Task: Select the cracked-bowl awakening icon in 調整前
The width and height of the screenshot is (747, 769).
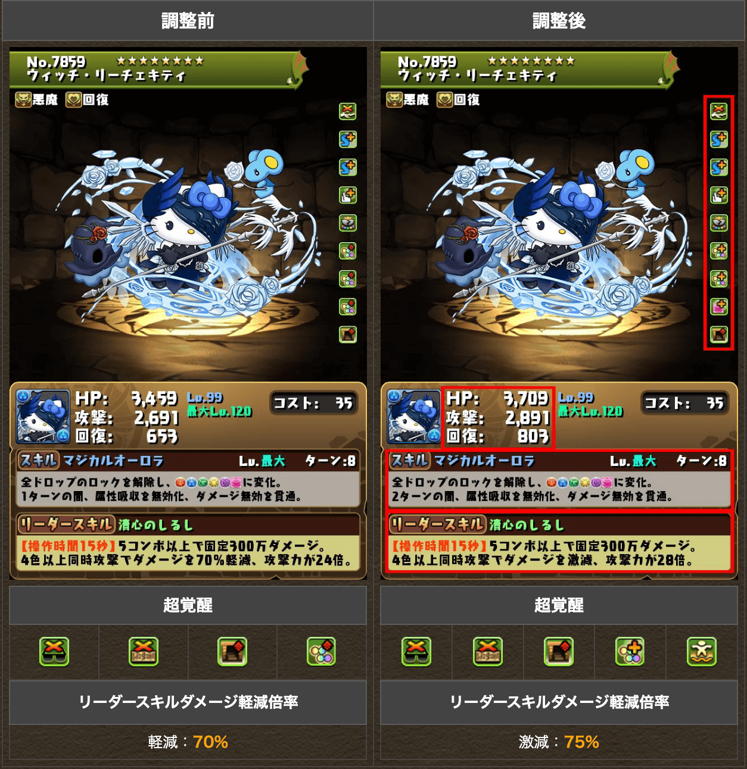Action: [348, 223]
